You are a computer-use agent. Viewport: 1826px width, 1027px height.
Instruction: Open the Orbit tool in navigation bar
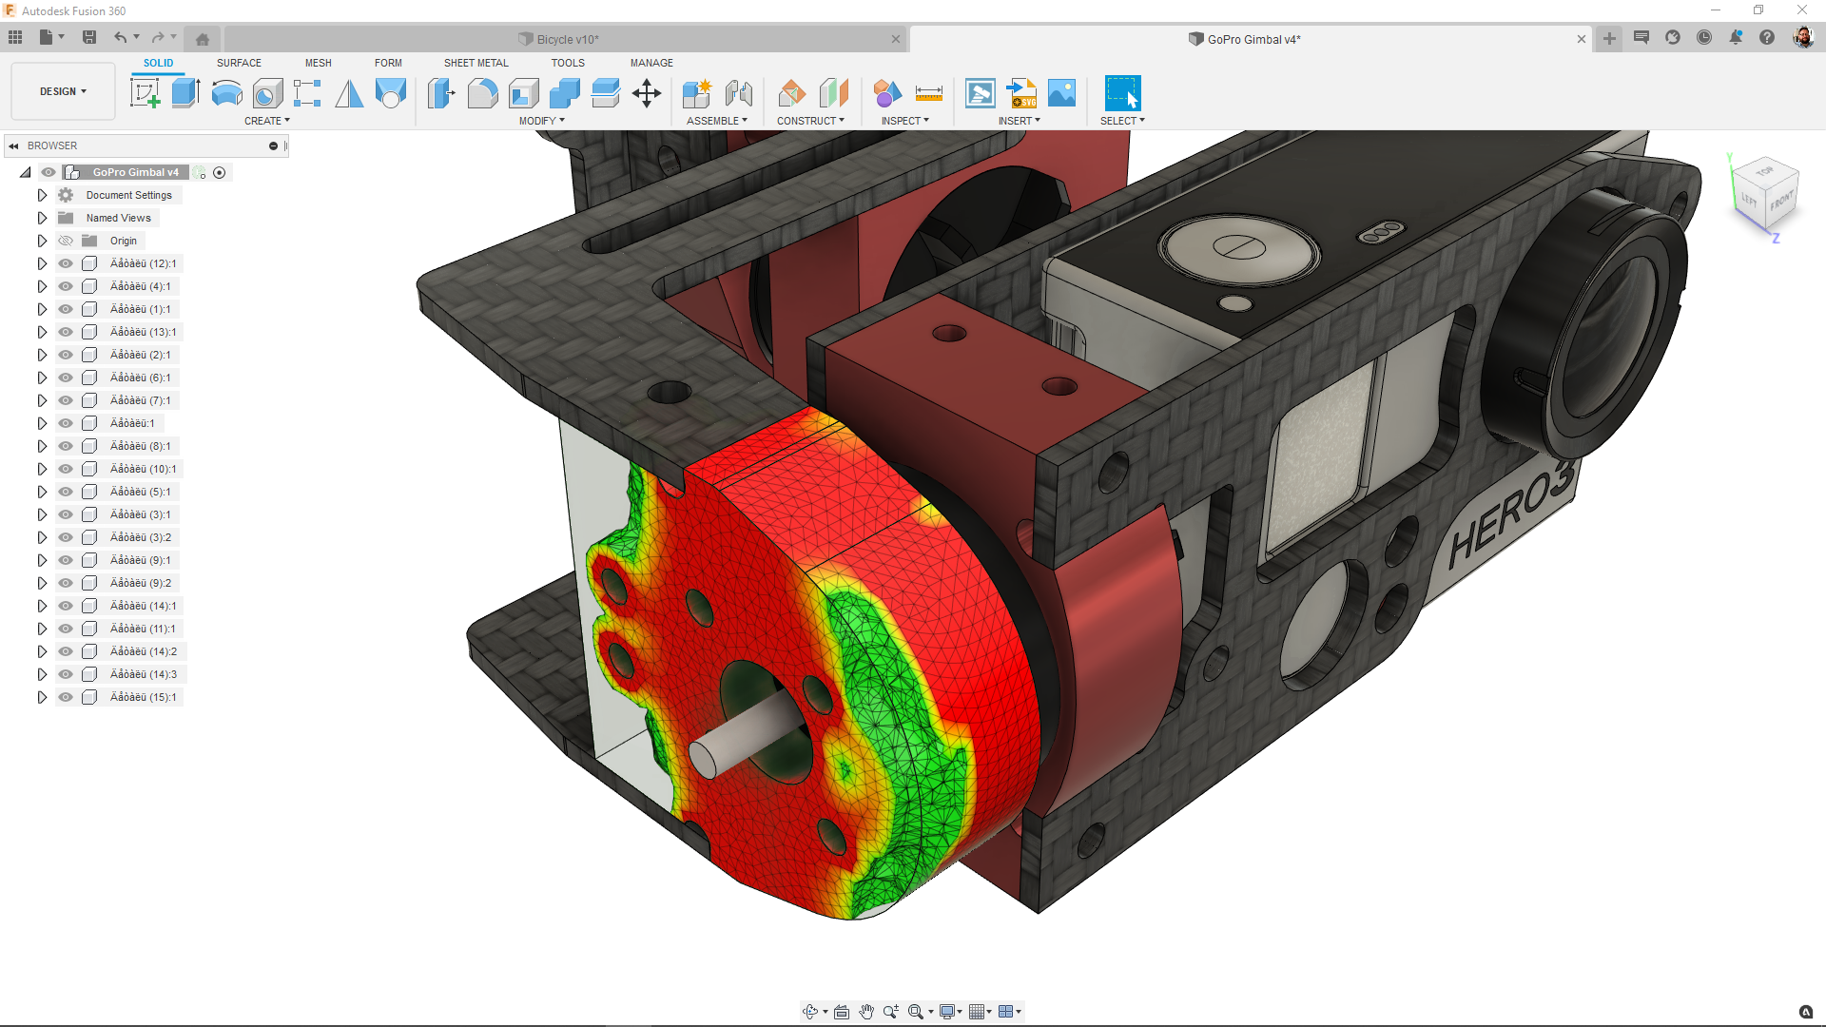[x=810, y=1012]
